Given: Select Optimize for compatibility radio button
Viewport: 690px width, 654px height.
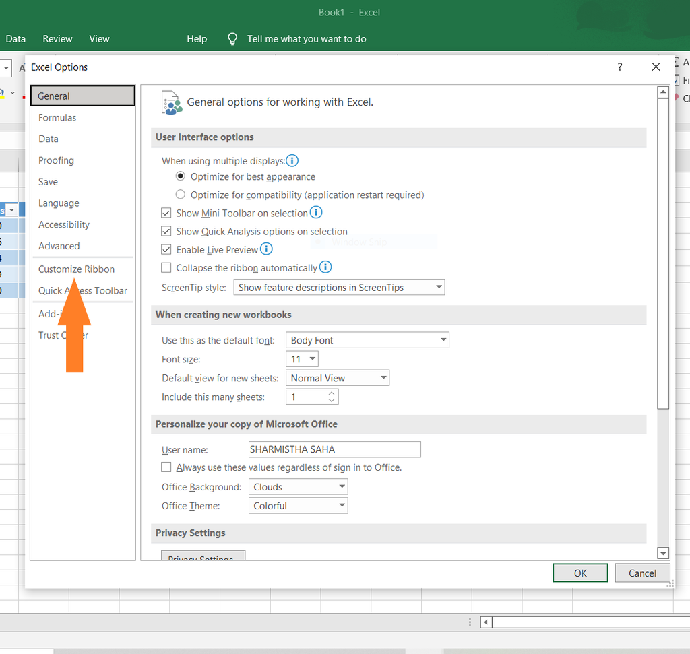Looking at the screenshot, I should click(180, 195).
